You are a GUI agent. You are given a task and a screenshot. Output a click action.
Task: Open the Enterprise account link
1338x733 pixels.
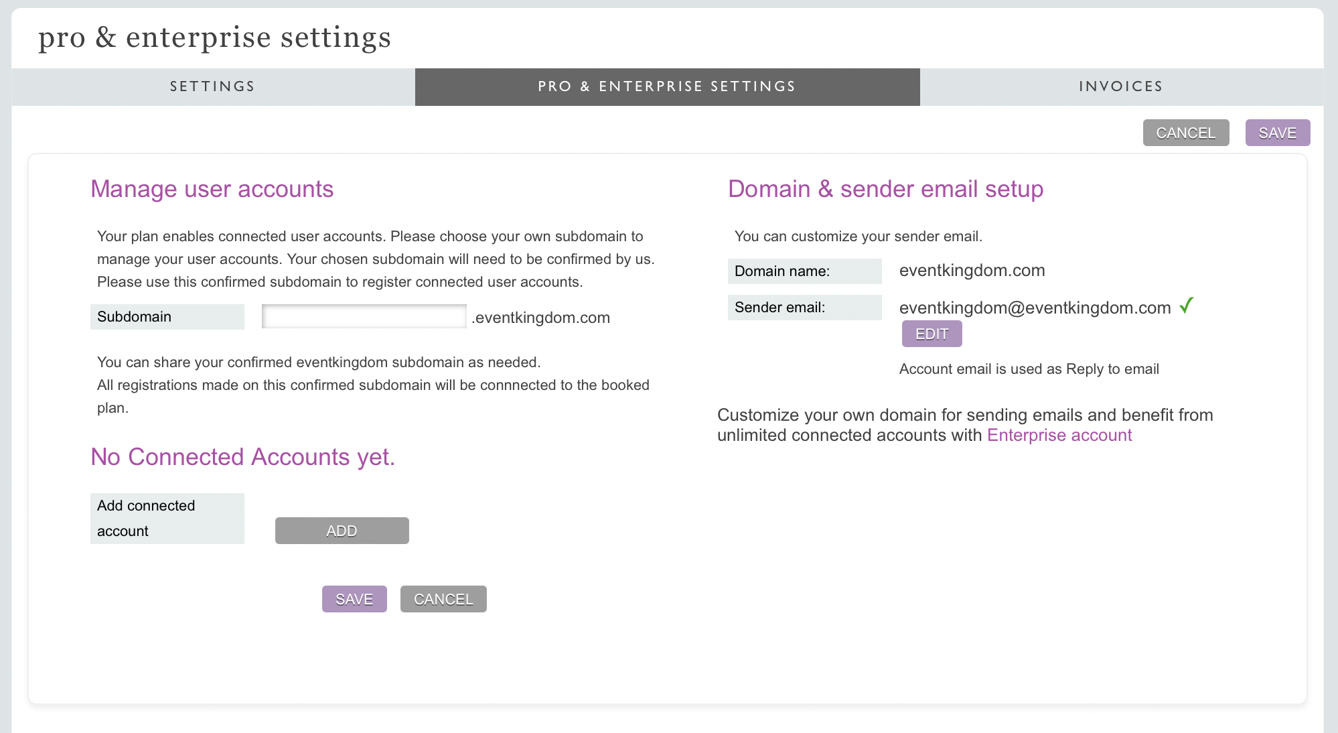click(1059, 436)
